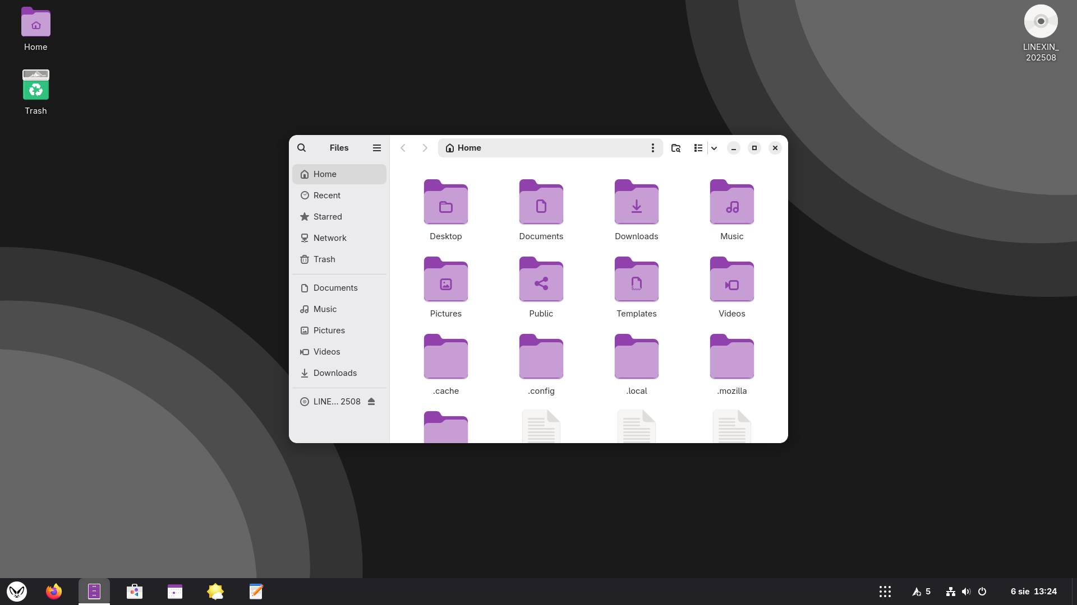
Task: Select the Templates folder
Action: [636, 280]
